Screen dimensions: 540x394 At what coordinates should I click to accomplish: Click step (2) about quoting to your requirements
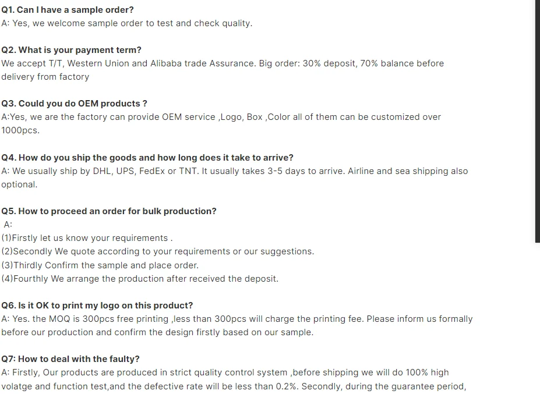point(157,251)
